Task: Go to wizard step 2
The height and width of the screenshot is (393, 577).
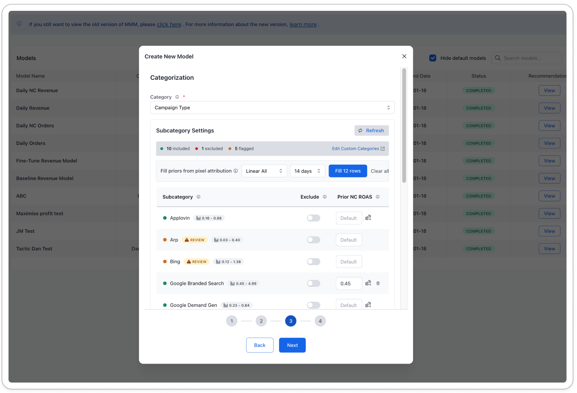Action: (261, 321)
